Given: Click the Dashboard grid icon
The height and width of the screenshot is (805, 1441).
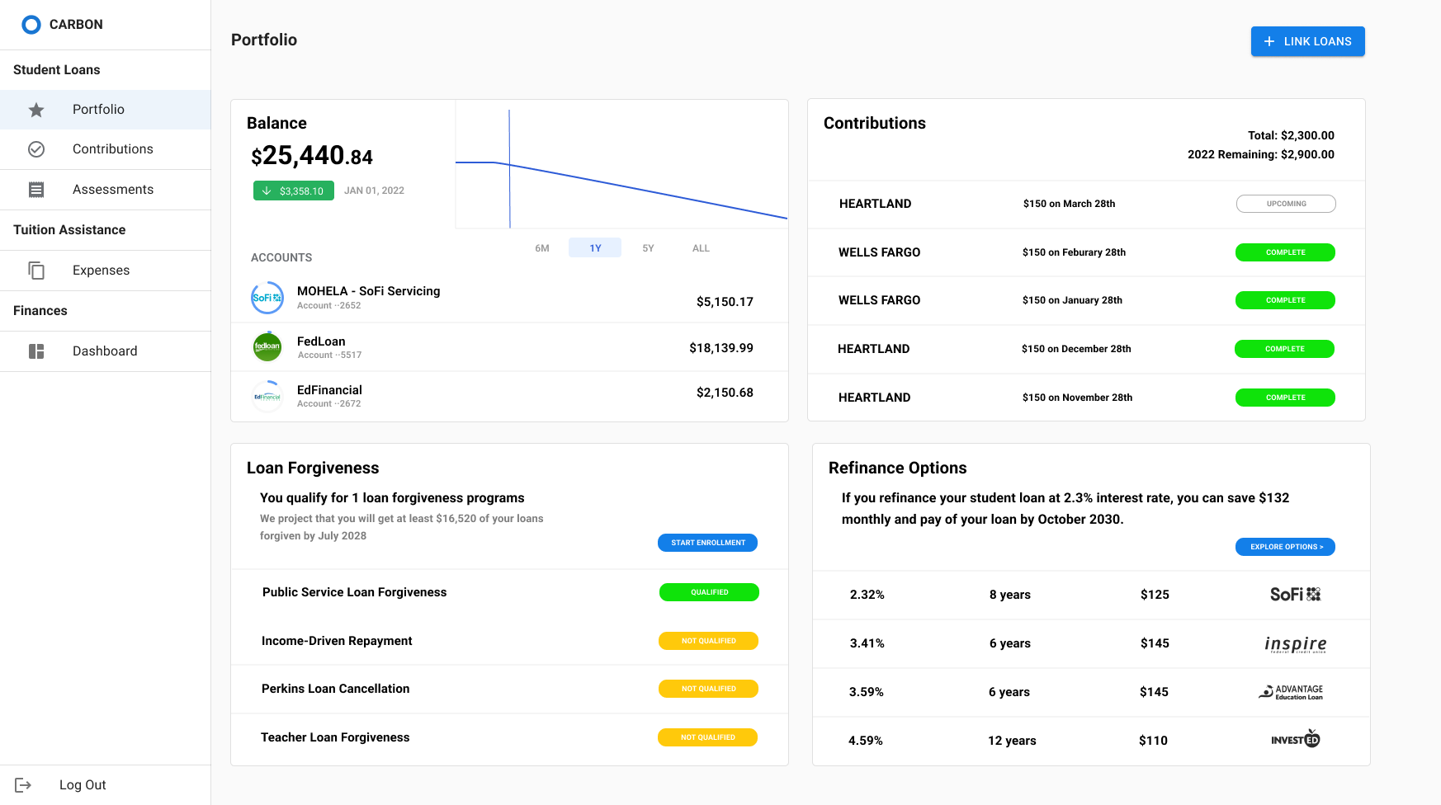Looking at the screenshot, I should click(x=36, y=351).
